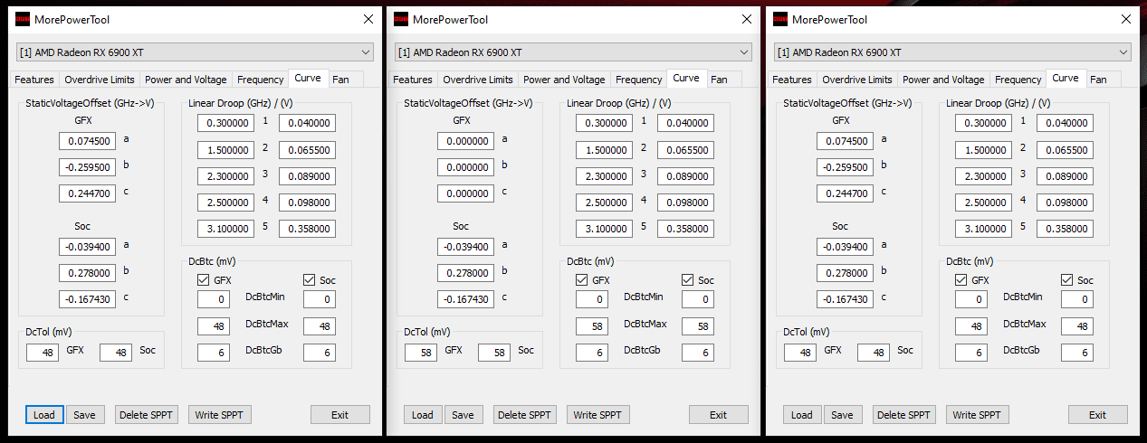1147x443 pixels.
Task: Click Linear Droop row 4 voltage 0.098000 in right window
Action: click(1065, 203)
